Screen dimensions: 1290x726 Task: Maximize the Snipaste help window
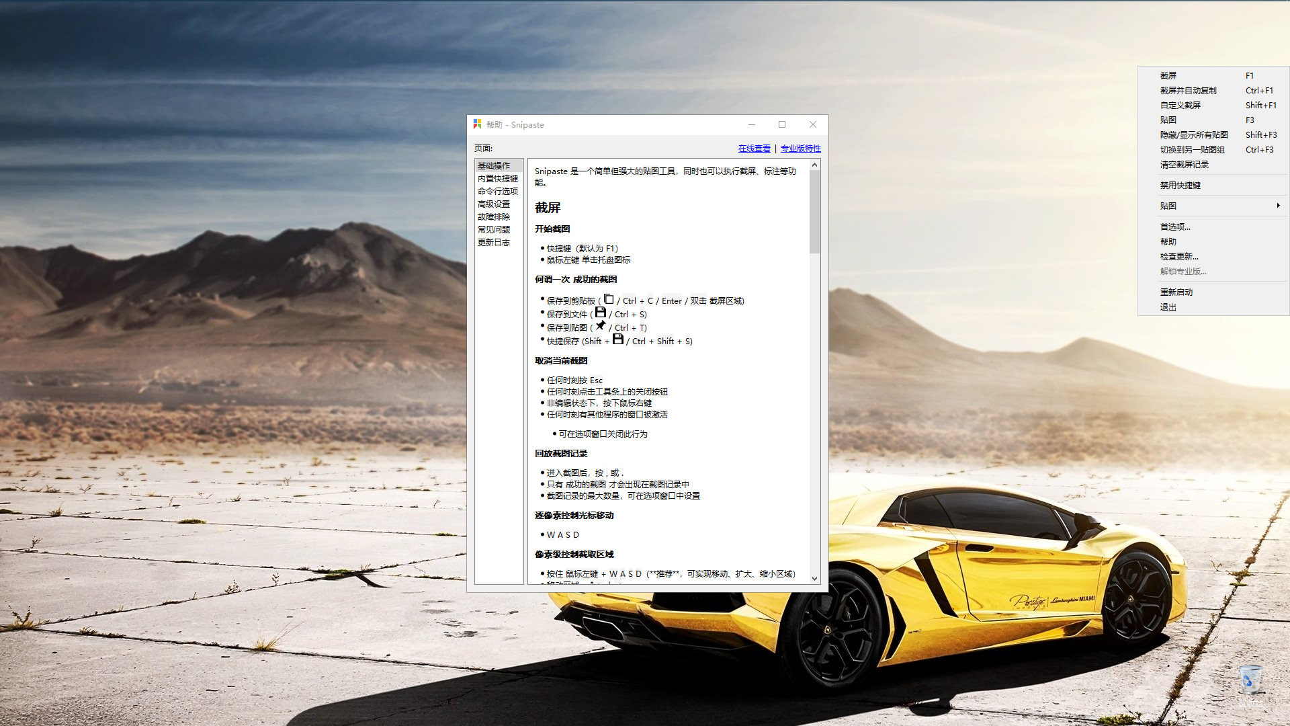click(782, 124)
